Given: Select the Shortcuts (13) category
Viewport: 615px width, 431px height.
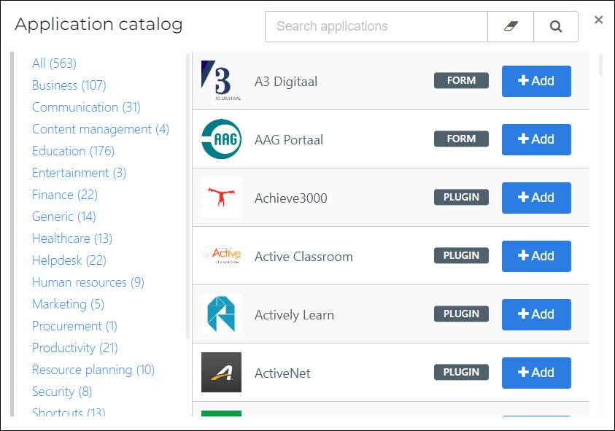Looking at the screenshot, I should pos(69,412).
